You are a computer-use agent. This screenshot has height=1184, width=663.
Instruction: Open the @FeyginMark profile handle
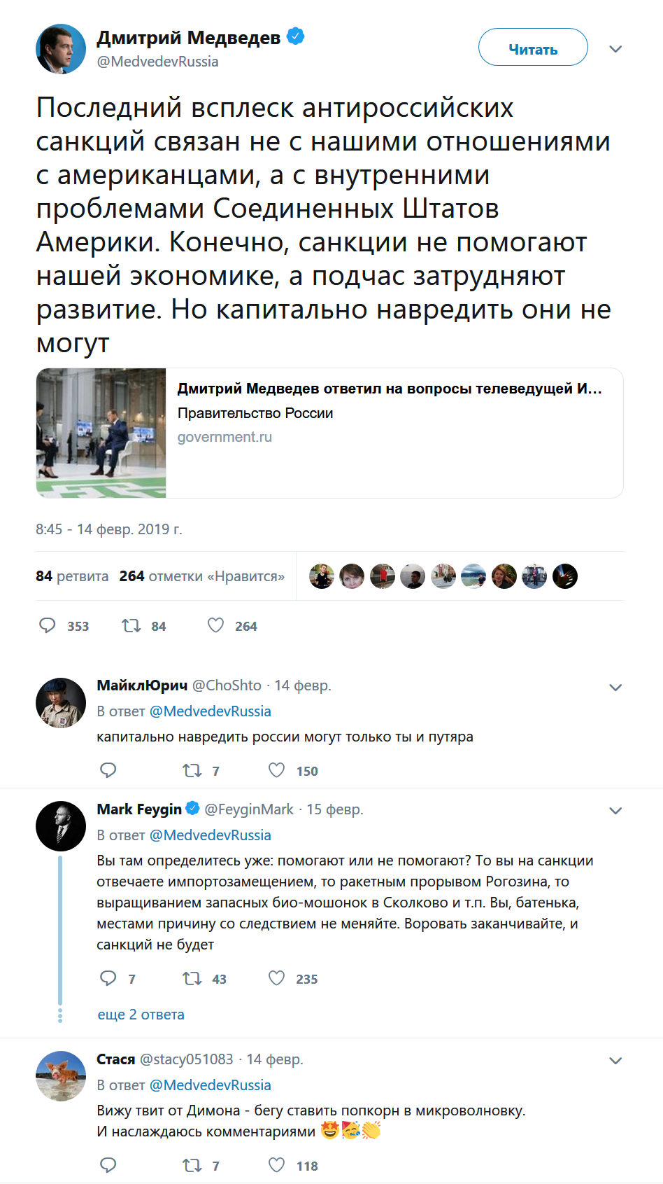249,809
